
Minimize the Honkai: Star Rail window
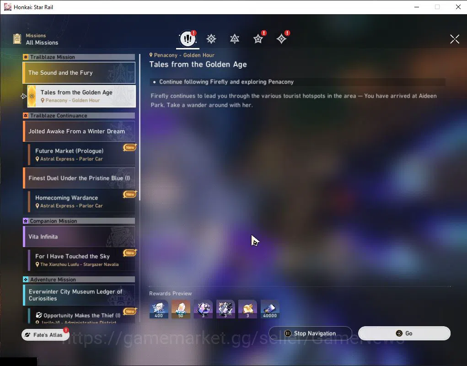(417, 7)
